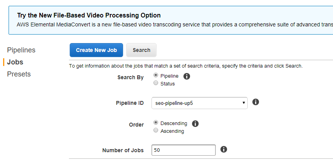Click info icon beside Order options
This screenshot has height=165, width=333.
click(195, 124)
